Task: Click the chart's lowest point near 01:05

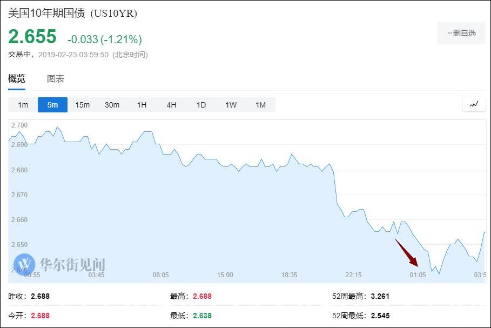Action: click(x=439, y=273)
